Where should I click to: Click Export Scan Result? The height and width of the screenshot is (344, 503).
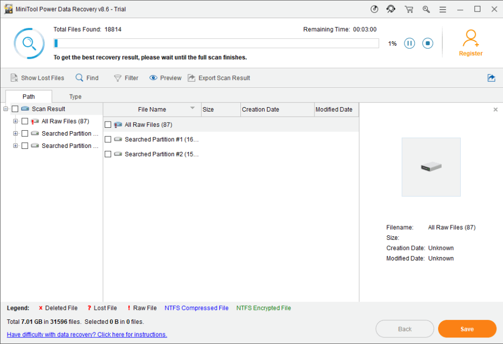click(x=219, y=78)
